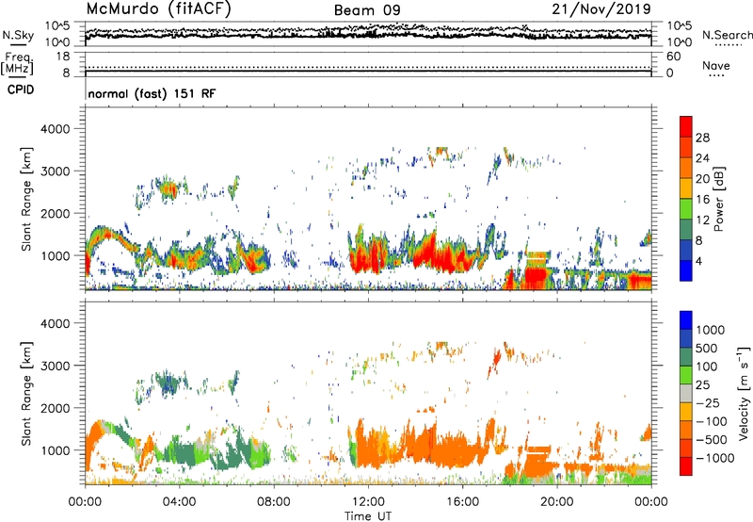Image resolution: width=753 pixels, height=522 pixels.
Task: Click the blue top segment of Velocity colorbar
Action: [x=686, y=320]
